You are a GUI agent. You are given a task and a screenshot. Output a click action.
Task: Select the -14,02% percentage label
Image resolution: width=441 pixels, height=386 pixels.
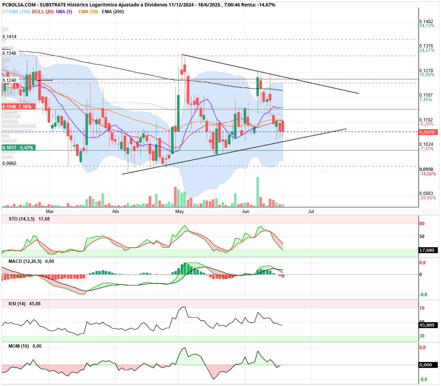428,174
